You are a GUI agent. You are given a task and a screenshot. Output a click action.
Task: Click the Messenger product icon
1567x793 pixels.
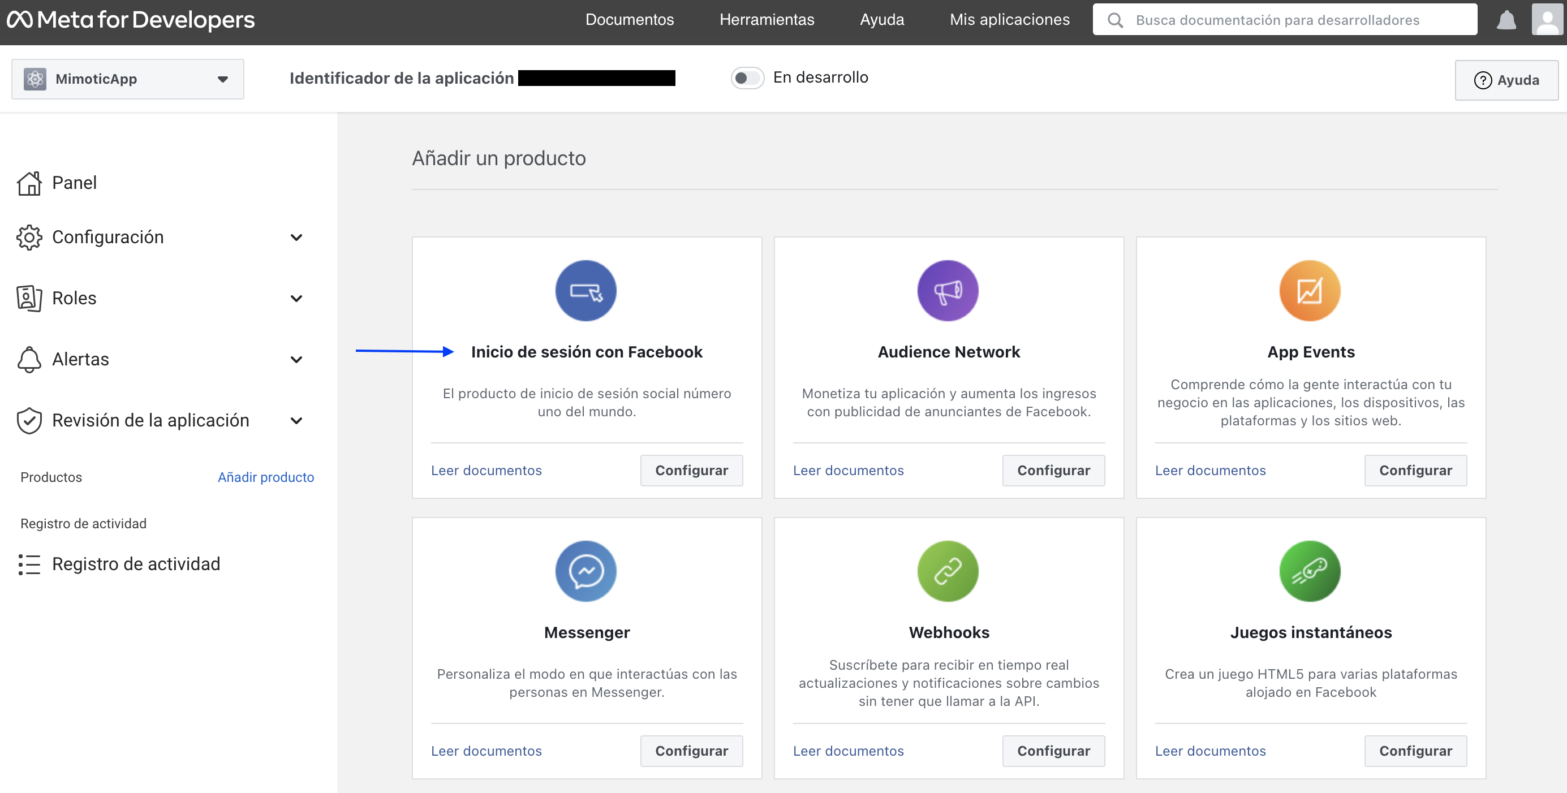pos(586,571)
